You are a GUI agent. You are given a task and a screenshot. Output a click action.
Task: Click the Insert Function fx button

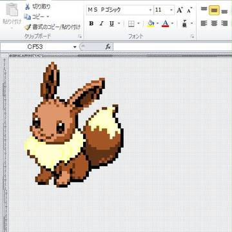108,47
